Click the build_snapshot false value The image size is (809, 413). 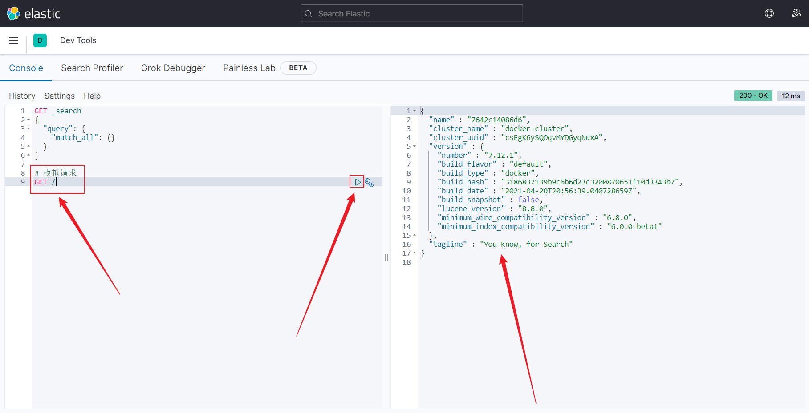point(528,200)
